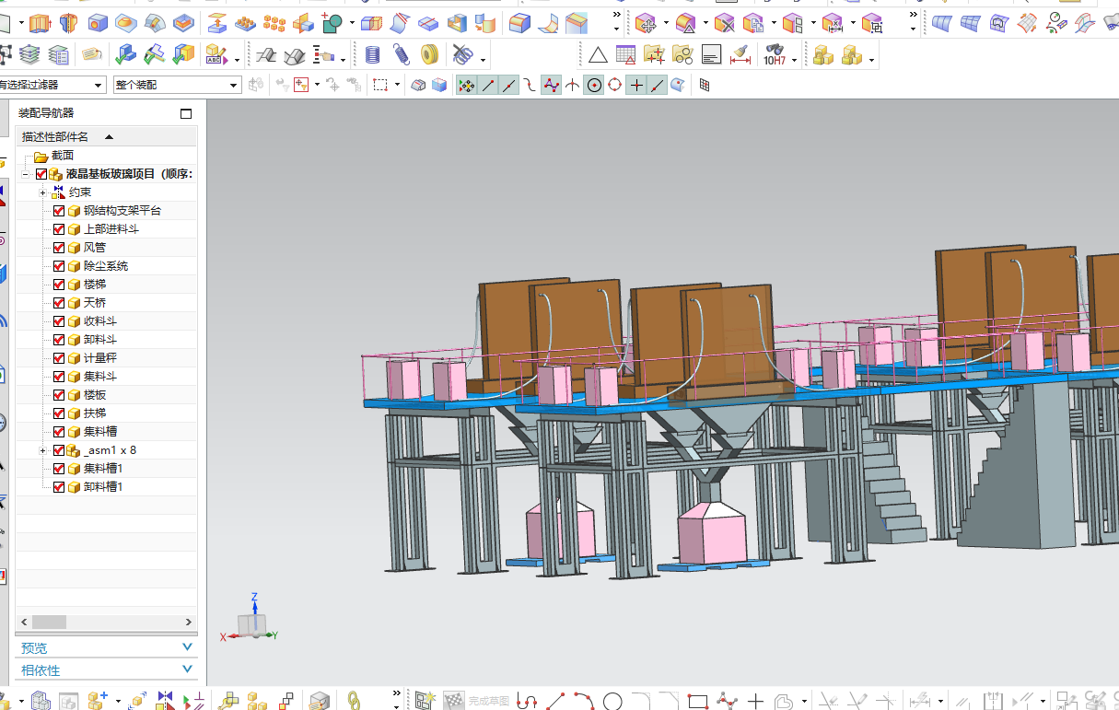Toggle visibility checkbox for 计量秤
1119x710 pixels.
tap(59, 358)
